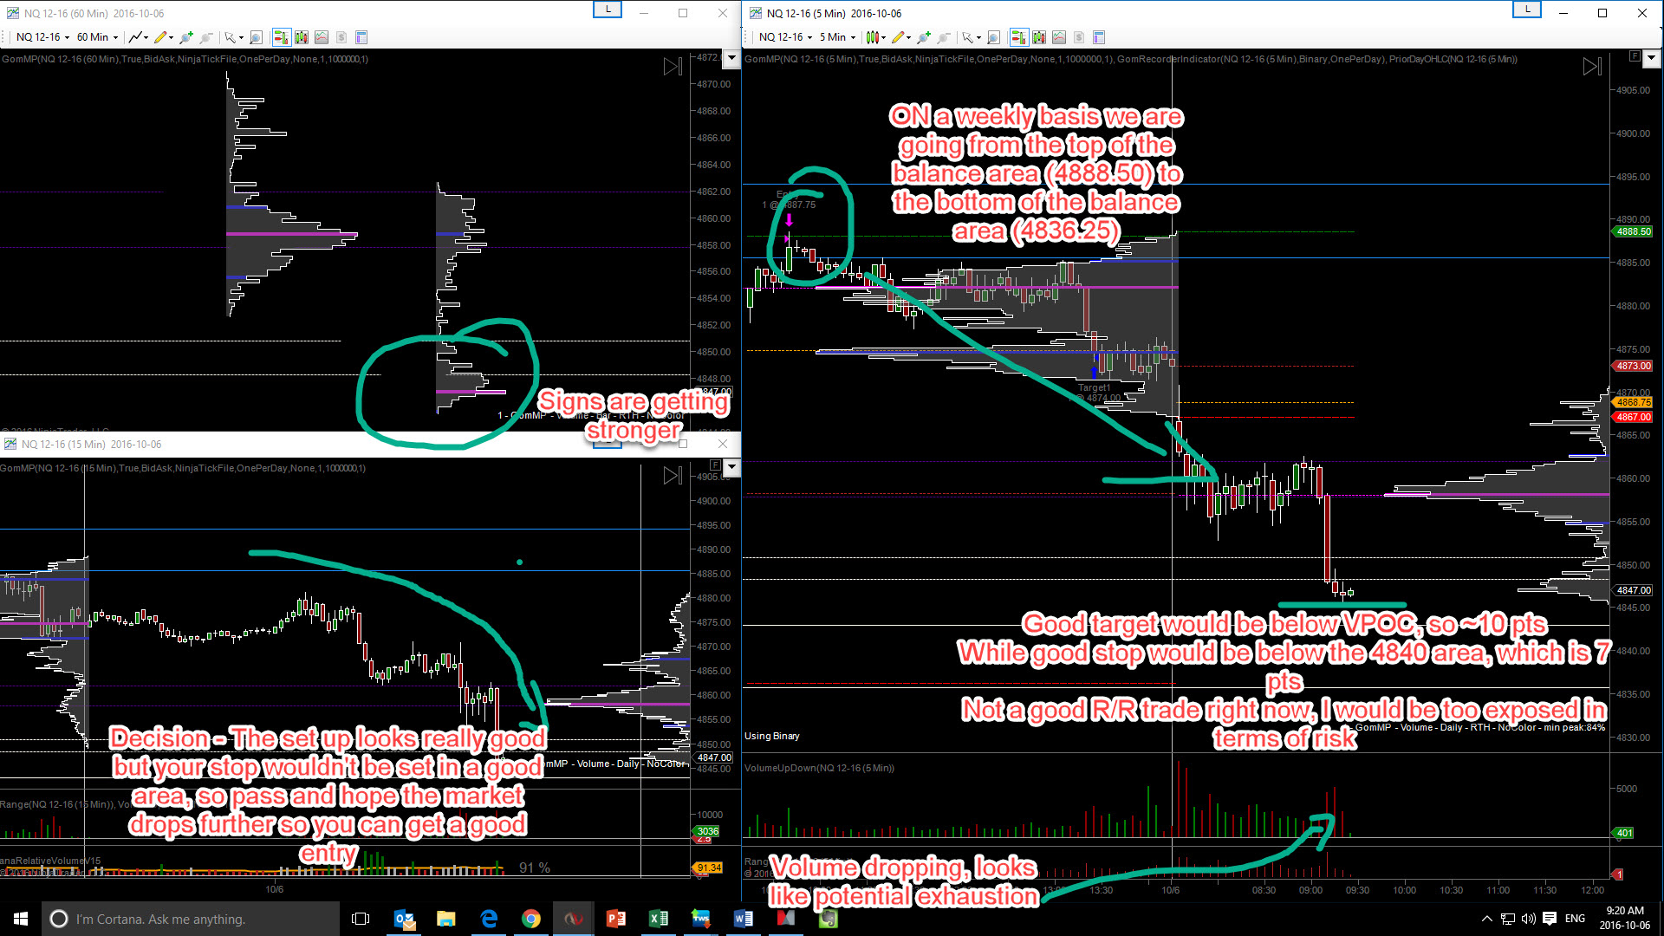Click the magnifier zoom-frame icon in 5 Min chart
The width and height of the screenshot is (1664, 936).
993,37
